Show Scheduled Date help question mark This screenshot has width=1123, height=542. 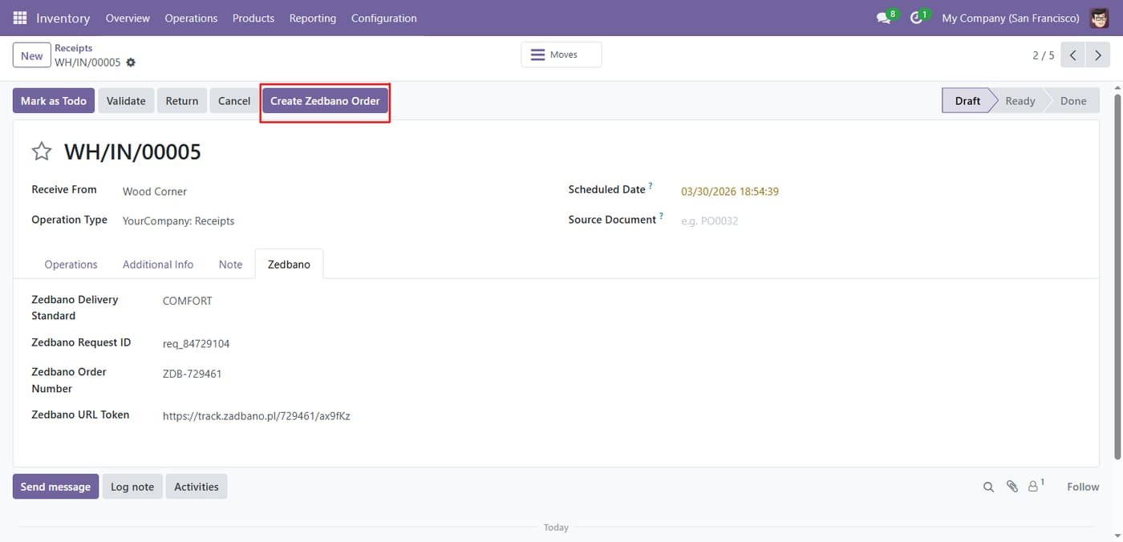point(651,187)
